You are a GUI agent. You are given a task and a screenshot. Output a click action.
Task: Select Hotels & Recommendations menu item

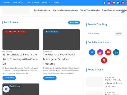66,10
